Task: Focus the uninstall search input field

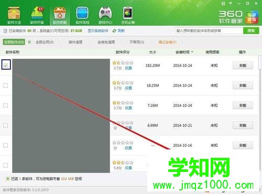Action: 209,31
